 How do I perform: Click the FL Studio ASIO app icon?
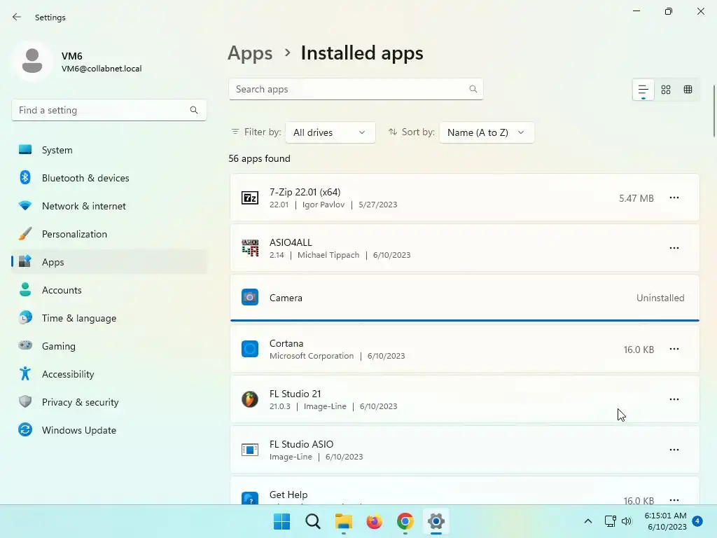(250, 450)
